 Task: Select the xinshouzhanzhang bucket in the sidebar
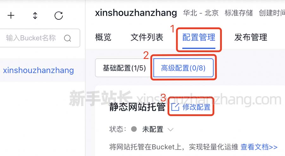[38, 70]
